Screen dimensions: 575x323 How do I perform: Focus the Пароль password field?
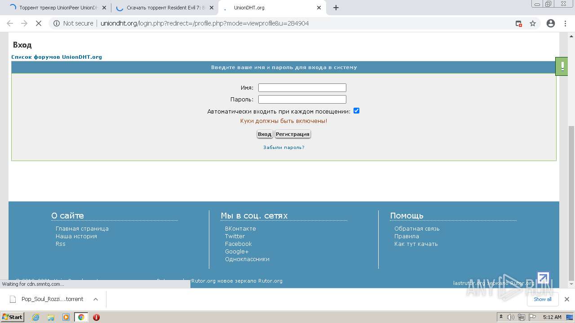pyautogui.click(x=302, y=100)
